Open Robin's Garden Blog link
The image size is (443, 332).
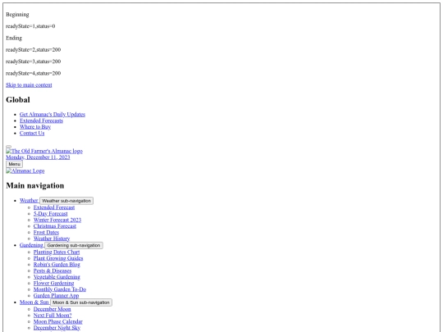click(57, 265)
